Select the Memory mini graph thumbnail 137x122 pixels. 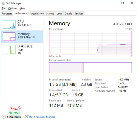pos(9,36)
